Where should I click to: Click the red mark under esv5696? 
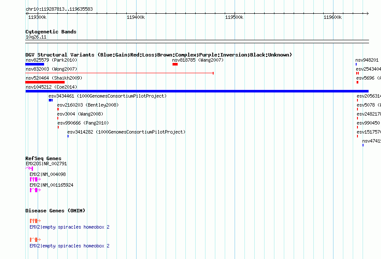pos(357,82)
